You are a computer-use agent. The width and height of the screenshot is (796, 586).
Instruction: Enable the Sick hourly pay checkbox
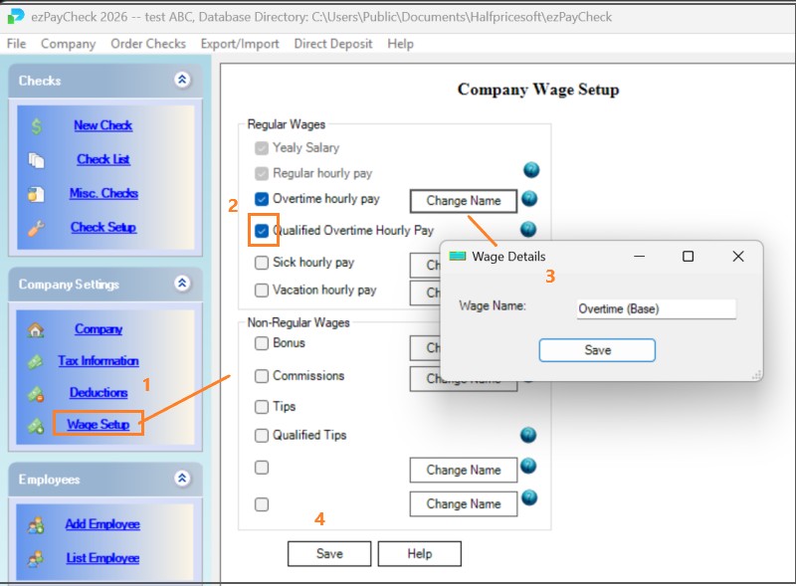[x=262, y=261]
